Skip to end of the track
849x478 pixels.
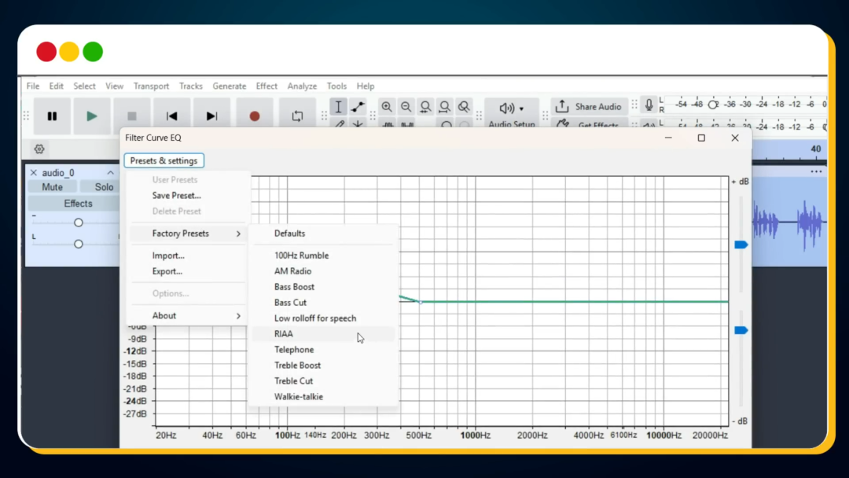tap(211, 116)
